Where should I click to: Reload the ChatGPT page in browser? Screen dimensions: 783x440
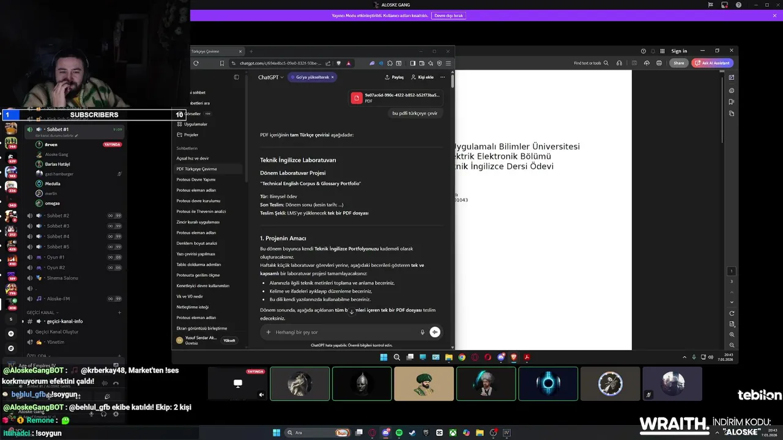pyautogui.click(x=196, y=63)
